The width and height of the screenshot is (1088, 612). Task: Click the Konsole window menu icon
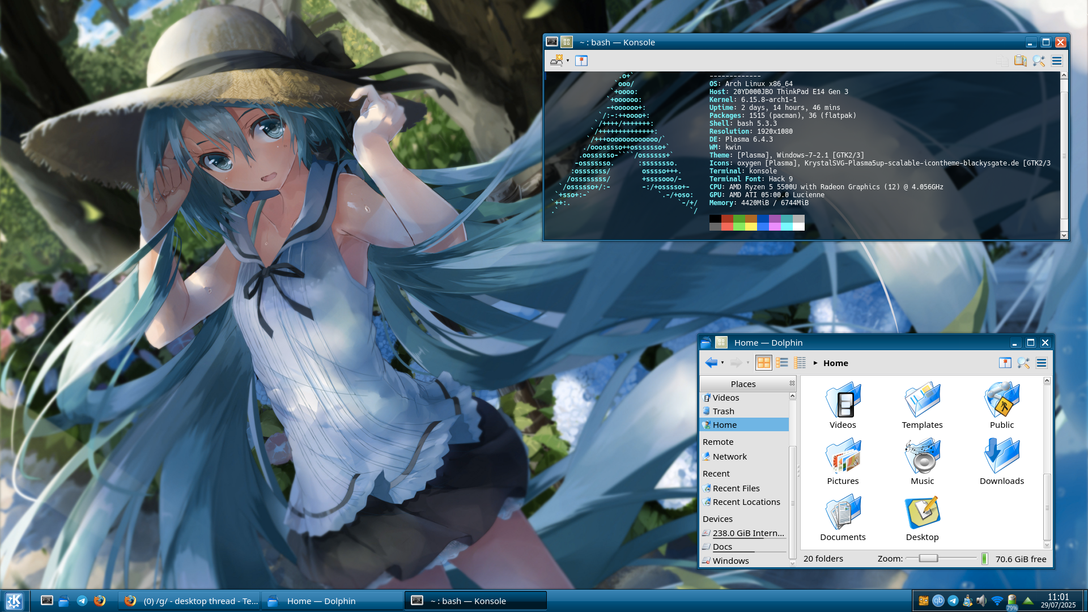coord(551,42)
